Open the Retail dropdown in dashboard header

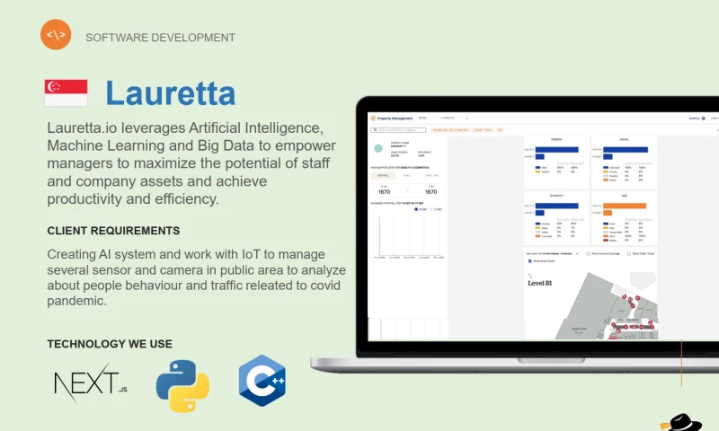click(x=423, y=119)
